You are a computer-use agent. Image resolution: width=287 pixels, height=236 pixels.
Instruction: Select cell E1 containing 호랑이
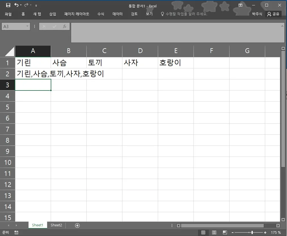click(176, 63)
